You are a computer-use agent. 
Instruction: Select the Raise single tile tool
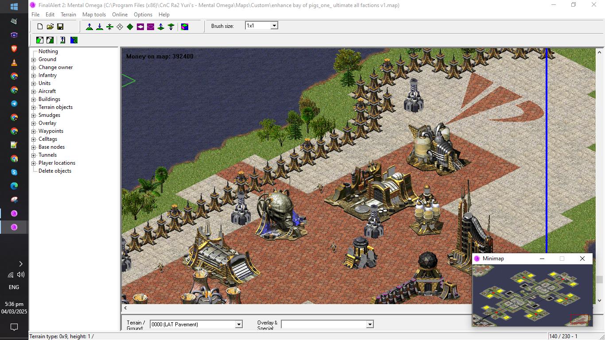pos(161,27)
